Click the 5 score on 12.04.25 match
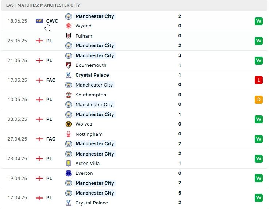This screenshot has height=211, width=270. [x=180, y=193]
